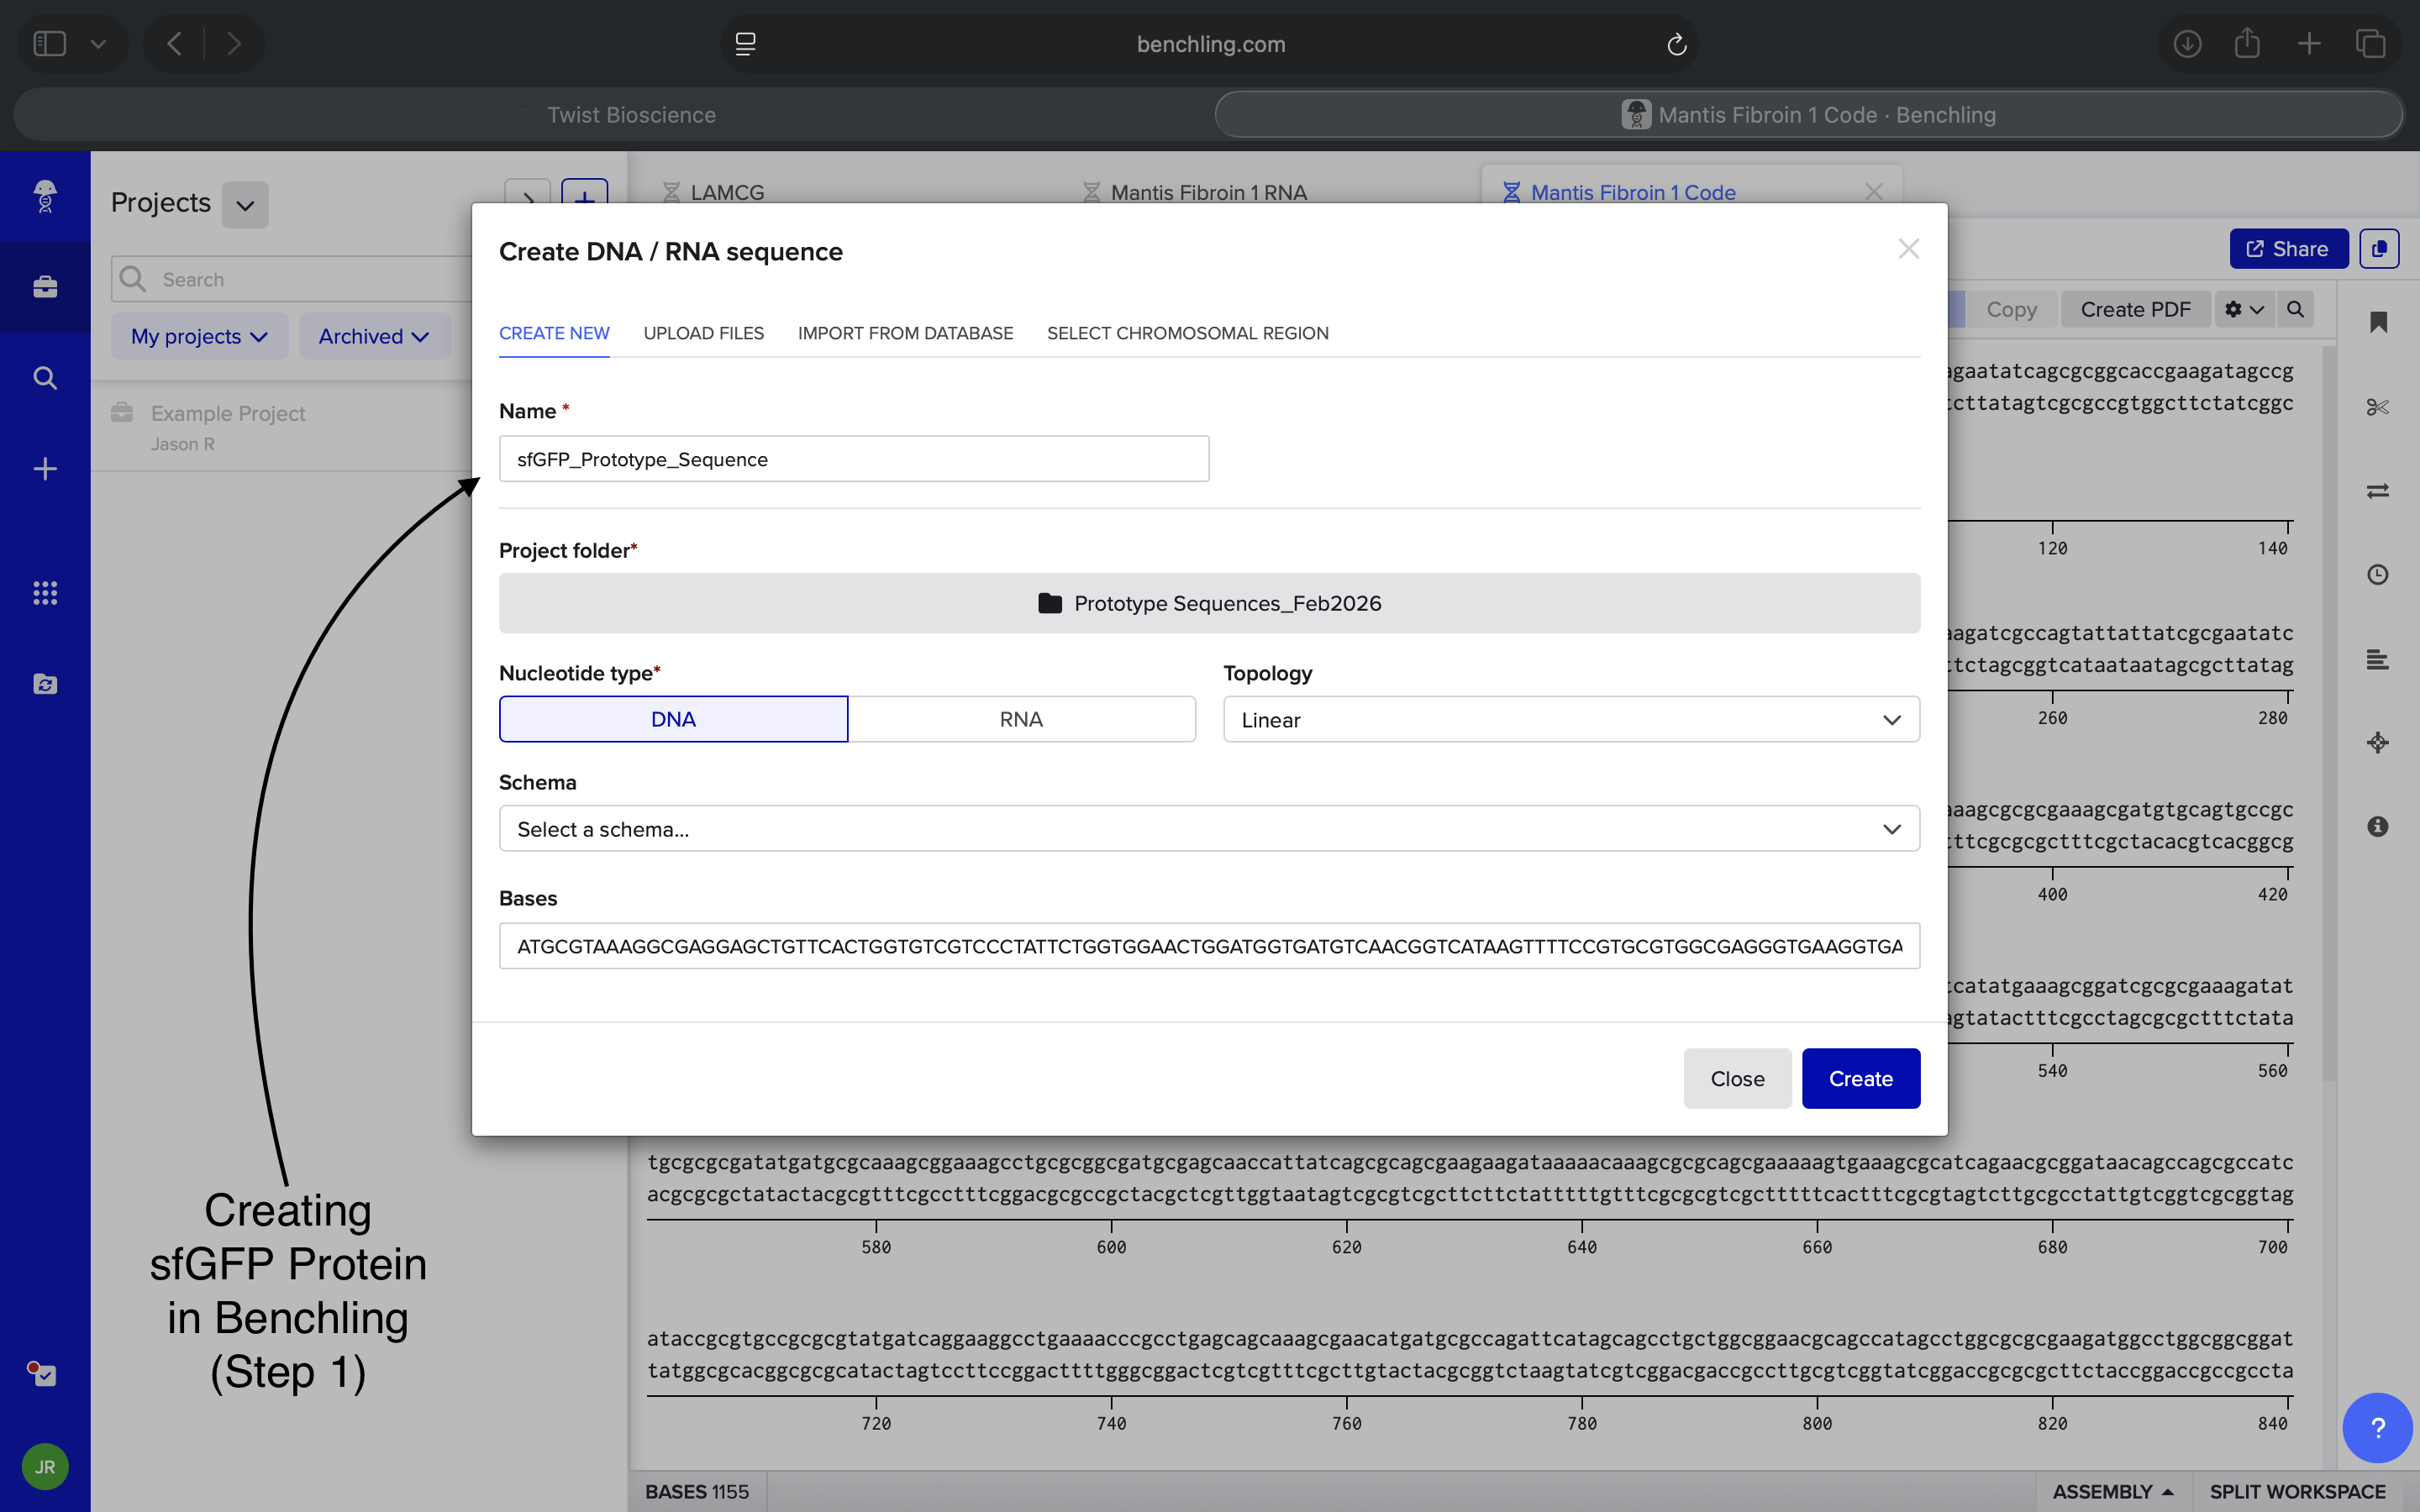Switch to the UPLOAD FILES tab
The width and height of the screenshot is (2420, 1512).
(x=703, y=333)
